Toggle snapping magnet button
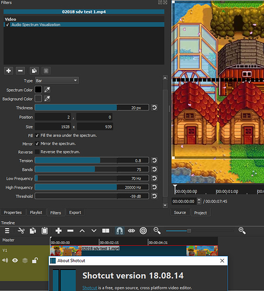 coord(119,231)
